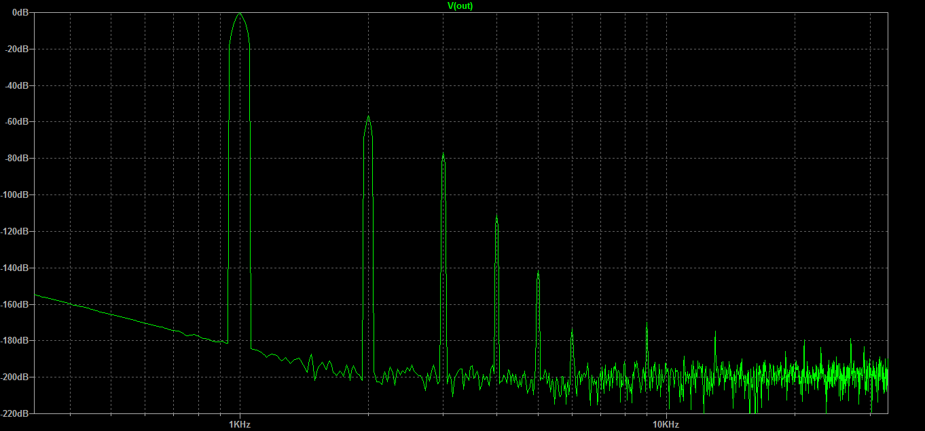The image size is (925, 431).
Task: Click the -120dB axis label
Action: (x=16, y=232)
